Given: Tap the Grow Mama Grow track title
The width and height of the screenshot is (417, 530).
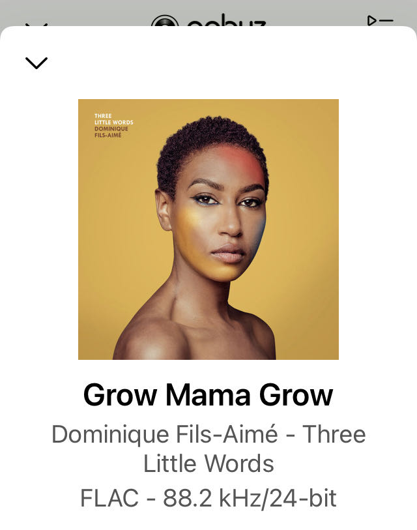Looking at the screenshot, I should (208, 394).
